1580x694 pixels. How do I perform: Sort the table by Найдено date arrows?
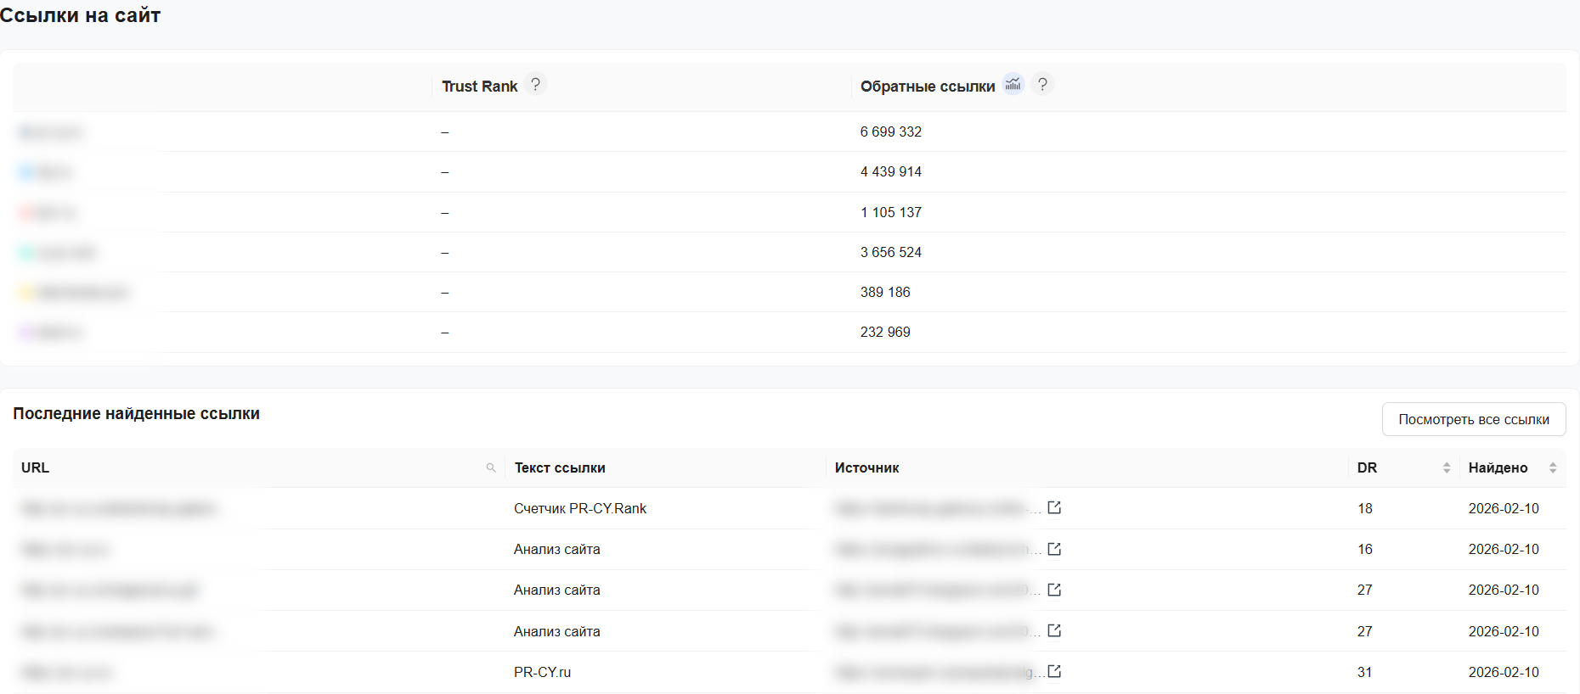click(1552, 468)
